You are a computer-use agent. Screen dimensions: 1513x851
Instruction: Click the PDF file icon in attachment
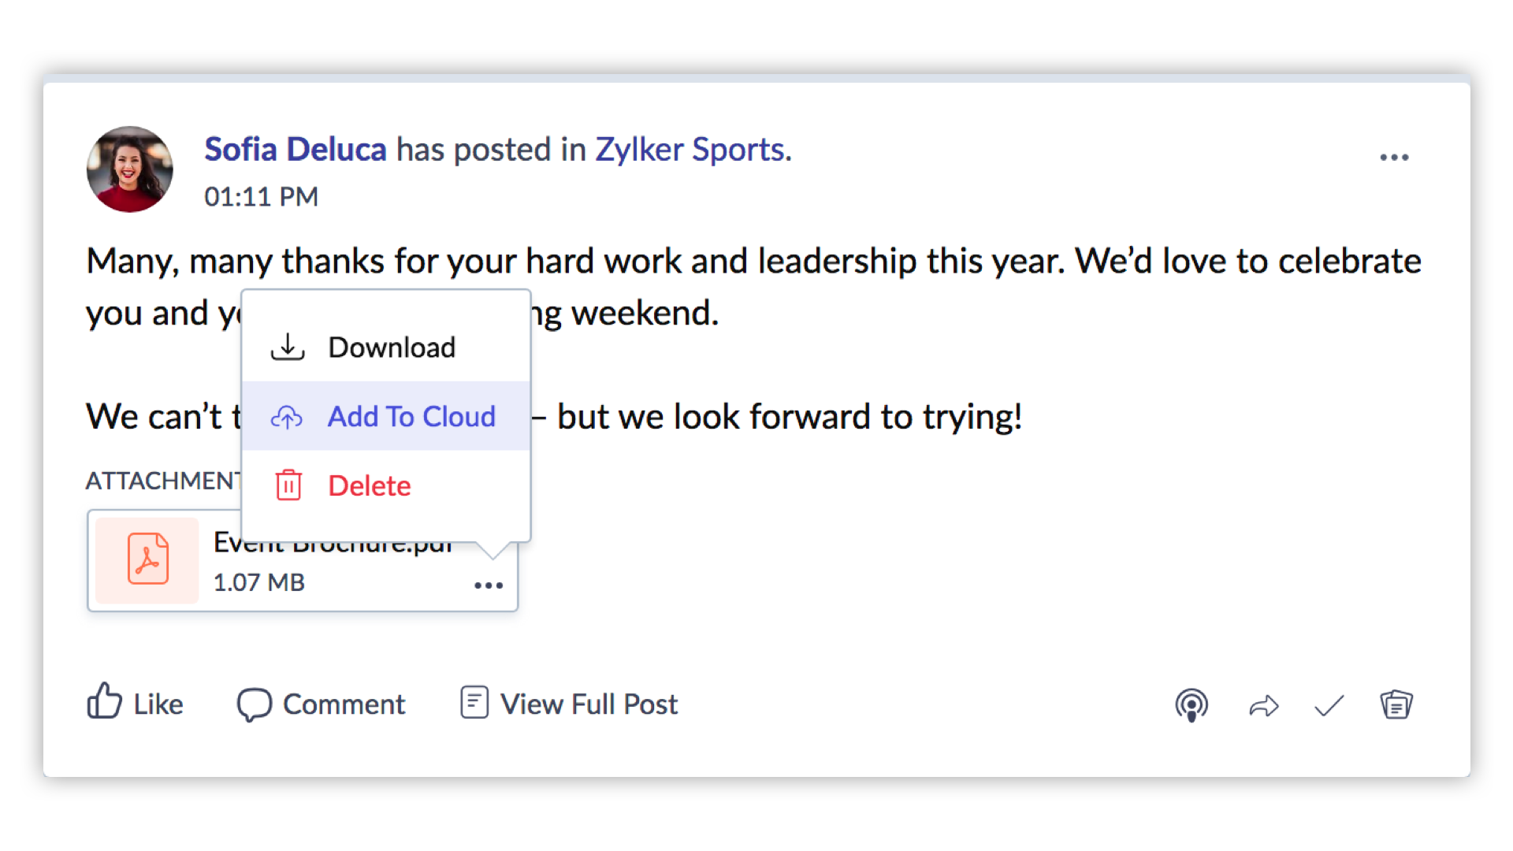(x=148, y=559)
